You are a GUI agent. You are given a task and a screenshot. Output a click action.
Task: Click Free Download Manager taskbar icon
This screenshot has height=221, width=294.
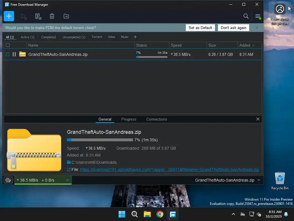[173, 214]
